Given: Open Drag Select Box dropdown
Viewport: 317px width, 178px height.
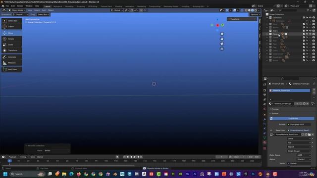Looking at the screenshot, I should tap(43, 14).
